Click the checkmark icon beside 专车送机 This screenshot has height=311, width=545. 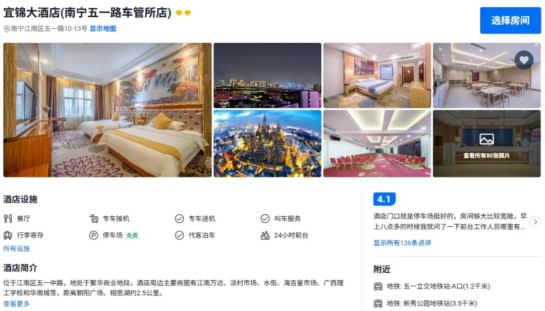179,219
